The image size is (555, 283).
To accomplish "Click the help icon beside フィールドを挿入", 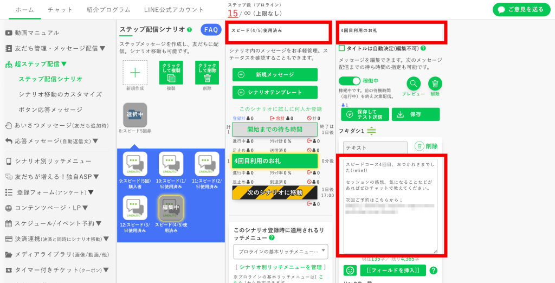I will tap(433, 271).
